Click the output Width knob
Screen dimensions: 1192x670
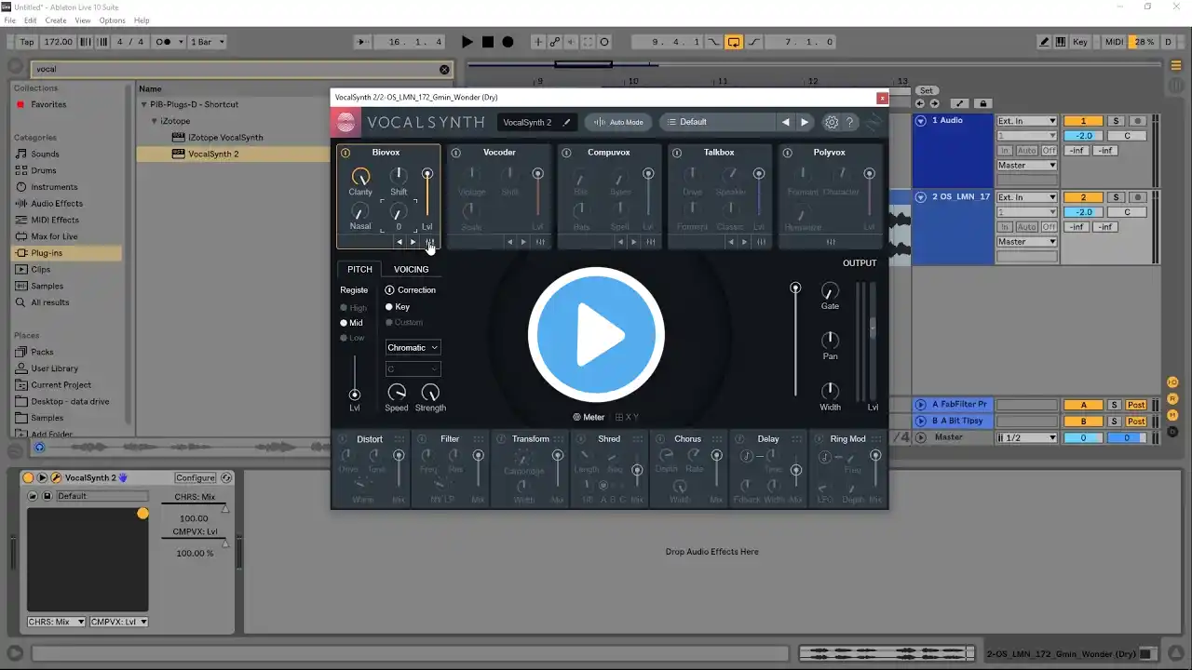click(830, 391)
